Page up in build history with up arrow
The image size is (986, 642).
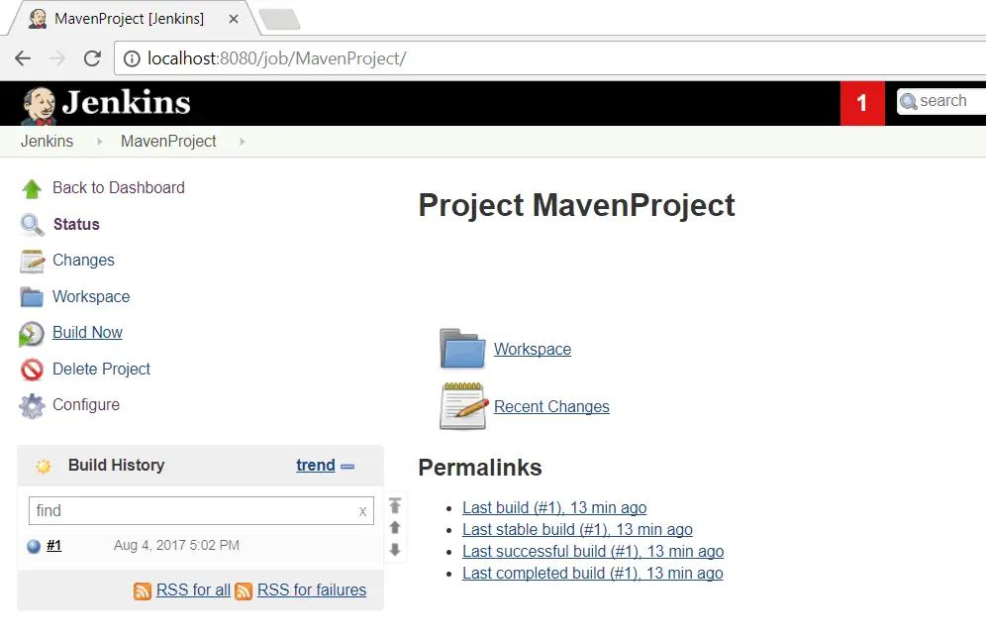pos(395,527)
